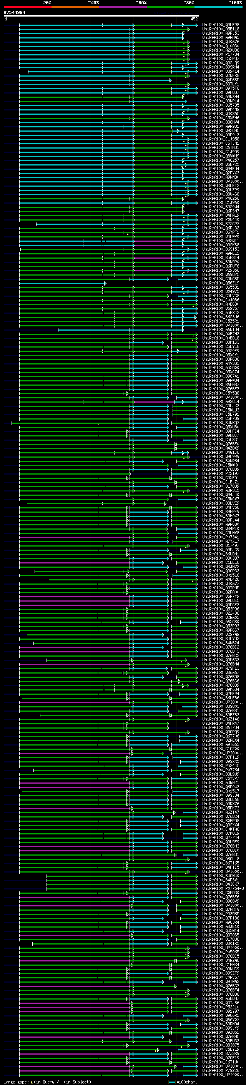Viewport: 246px width, 1085px height.
Task: Select the UniRef100_B6SSU6 label
Action: (221, 317)
